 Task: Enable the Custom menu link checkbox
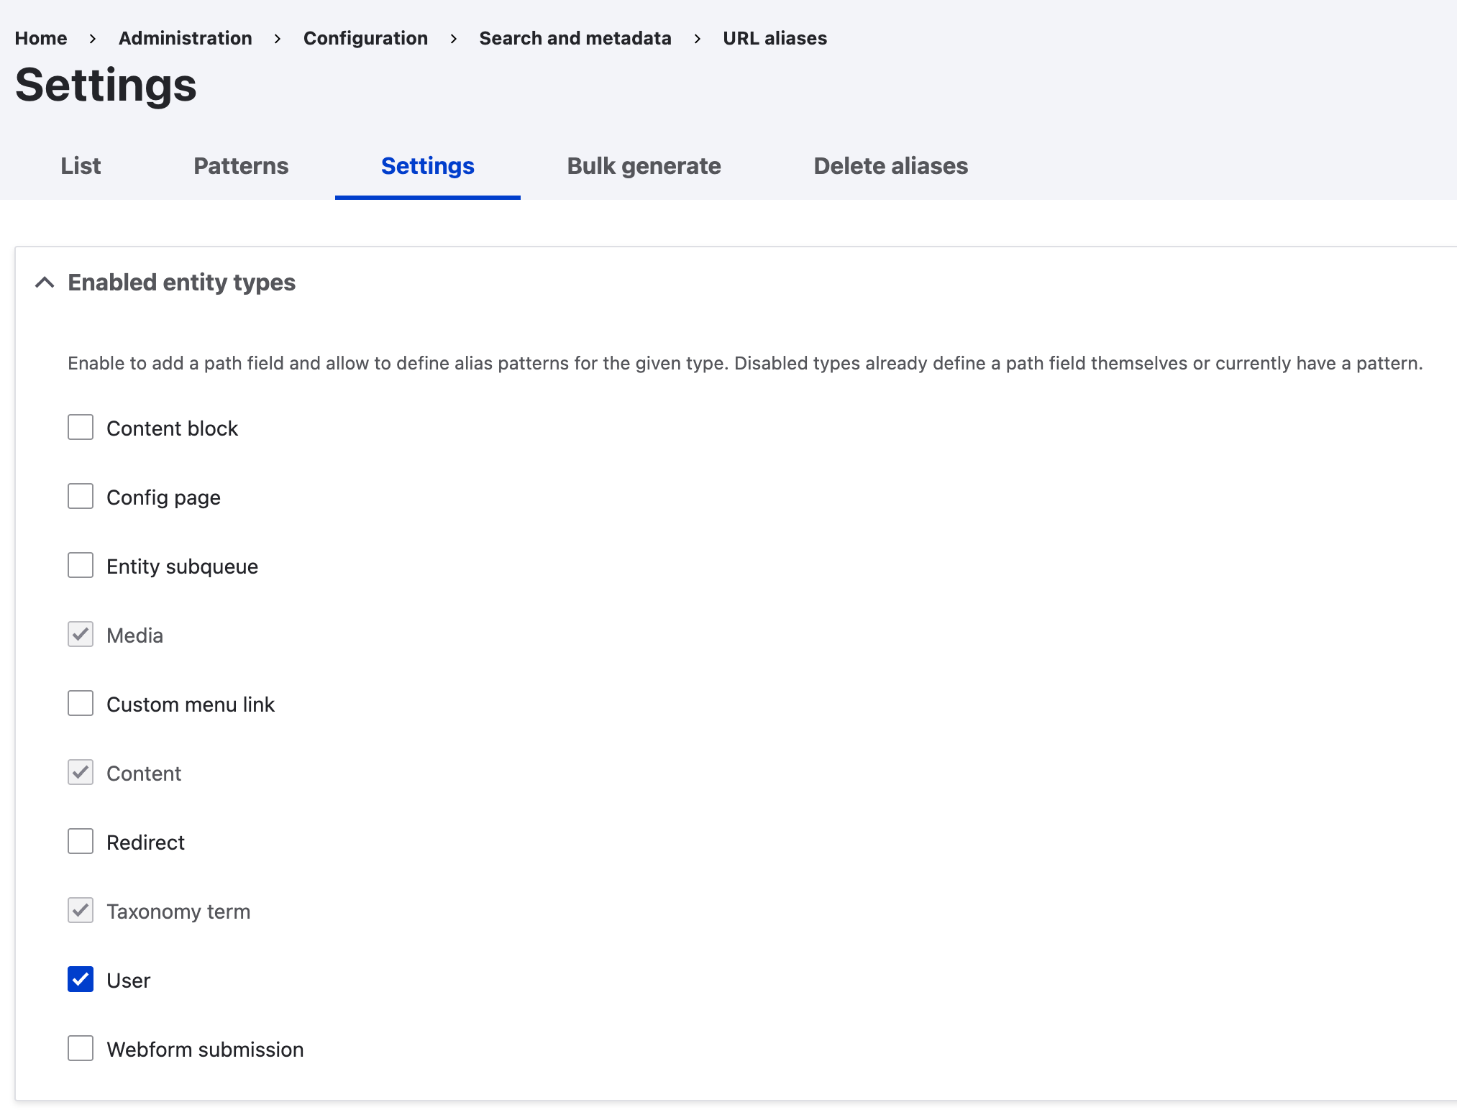click(x=81, y=703)
